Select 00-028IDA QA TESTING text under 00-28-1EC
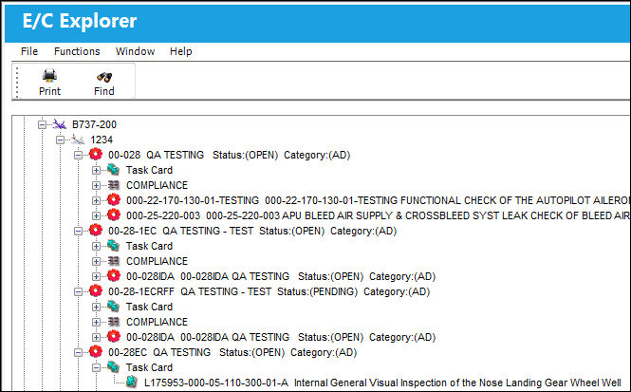Image resolution: width=631 pixels, height=392 pixels. (x=281, y=276)
